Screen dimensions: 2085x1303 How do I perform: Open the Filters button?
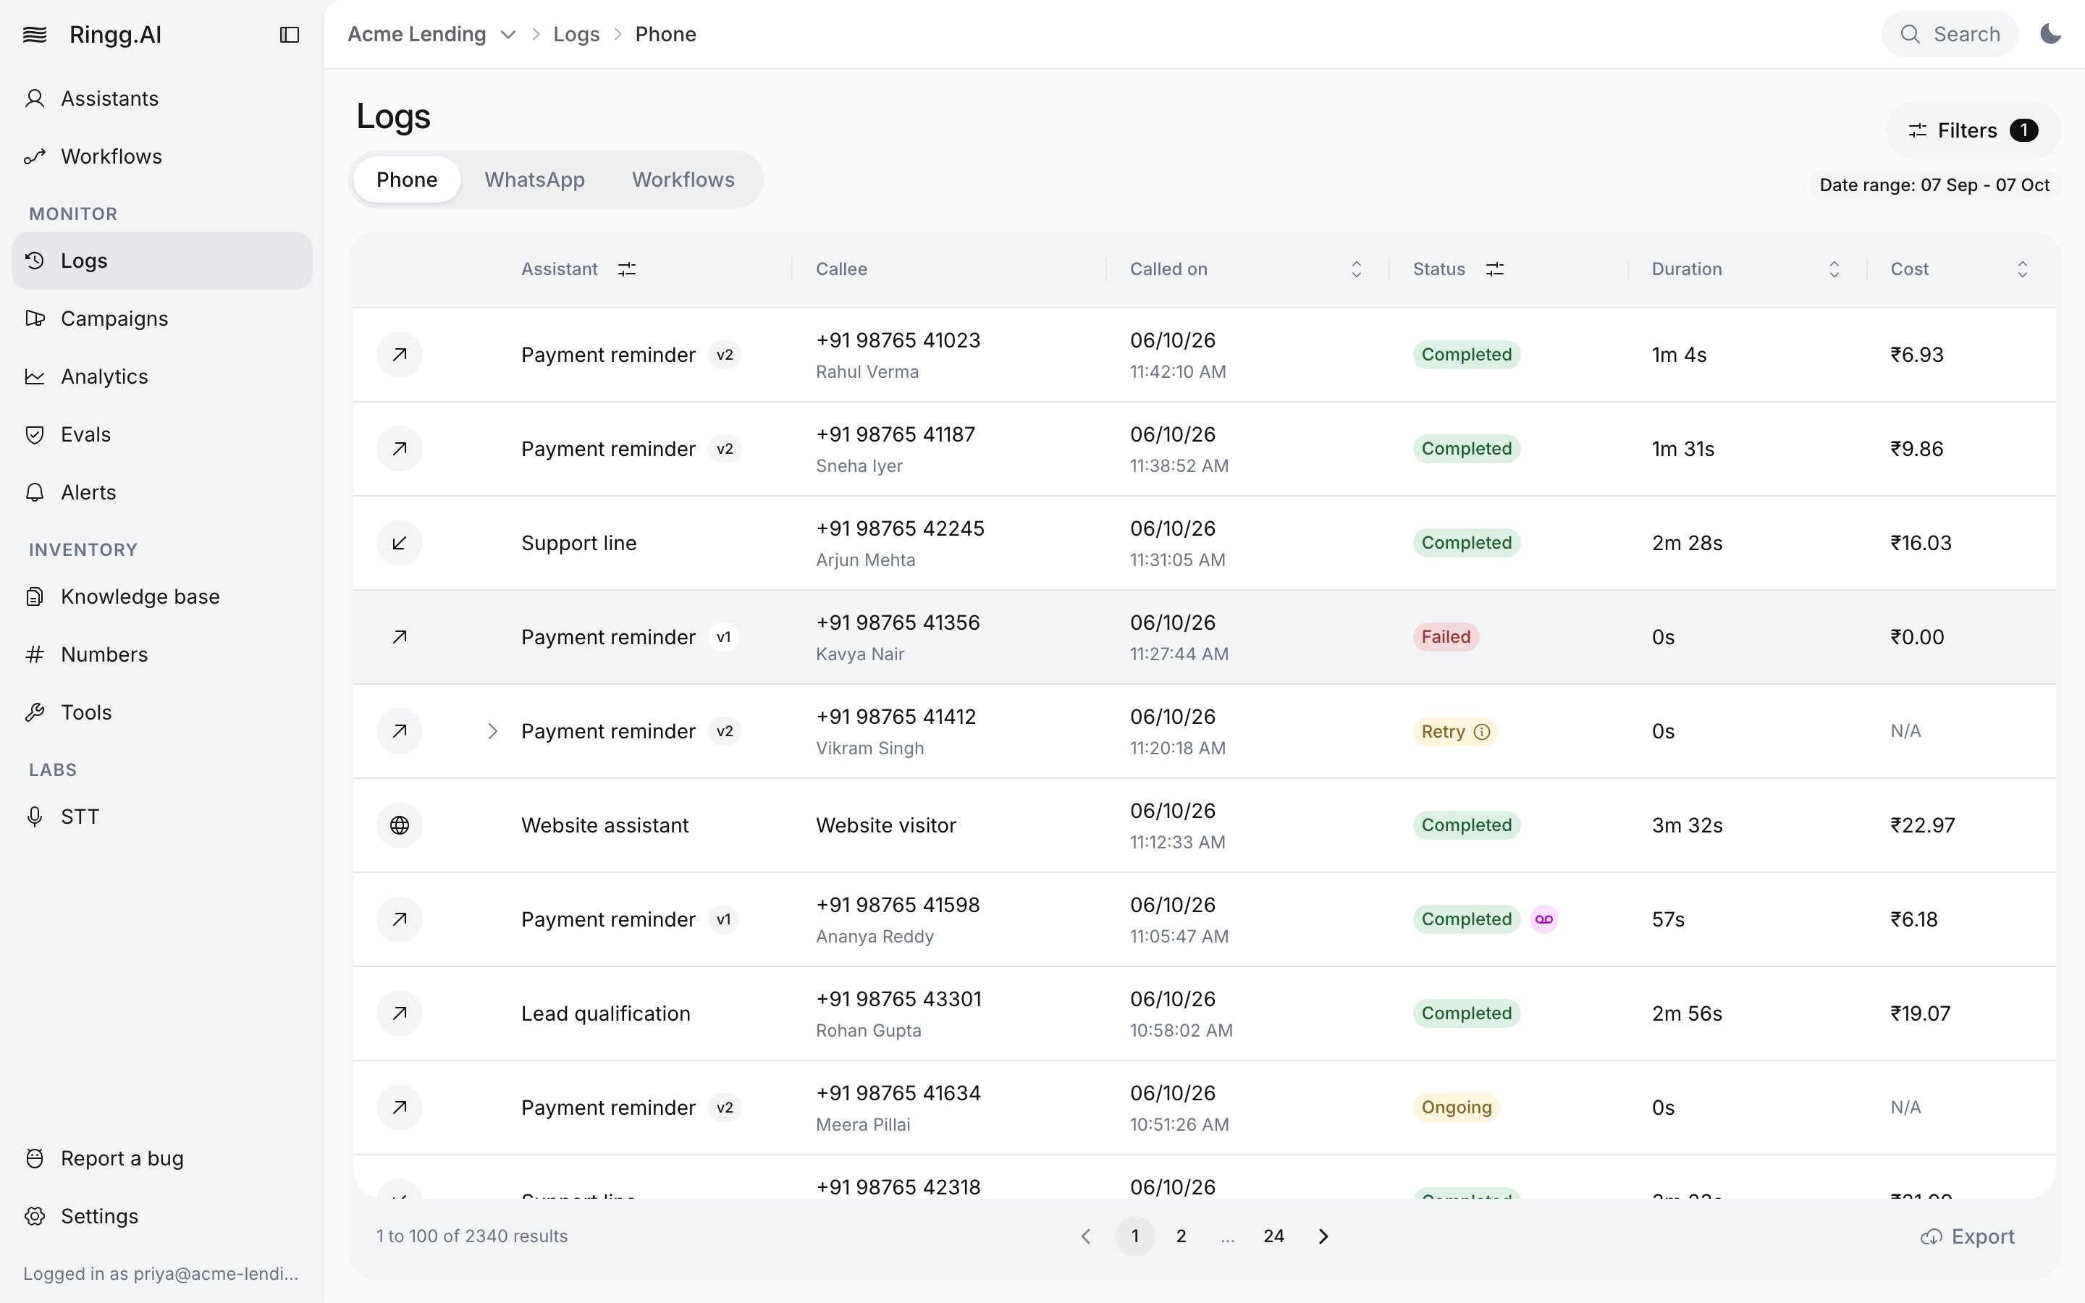(1973, 130)
